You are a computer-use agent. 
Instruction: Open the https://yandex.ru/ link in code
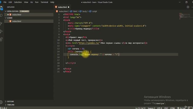pyautogui.click(x=89, y=43)
